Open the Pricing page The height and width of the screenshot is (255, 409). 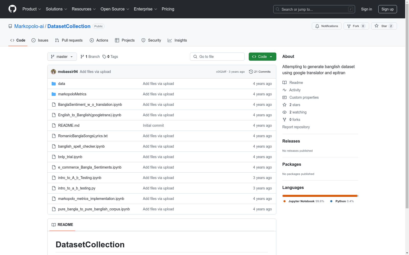point(168,9)
